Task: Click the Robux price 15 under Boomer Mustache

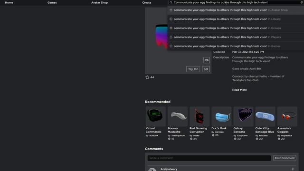Action: [x=171, y=139]
